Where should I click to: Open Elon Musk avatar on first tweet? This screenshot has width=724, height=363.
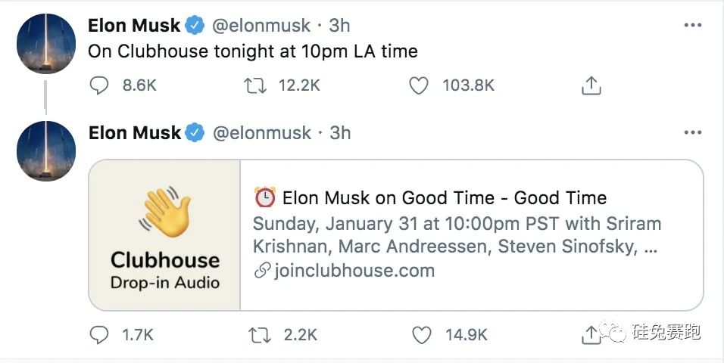pos(46,44)
